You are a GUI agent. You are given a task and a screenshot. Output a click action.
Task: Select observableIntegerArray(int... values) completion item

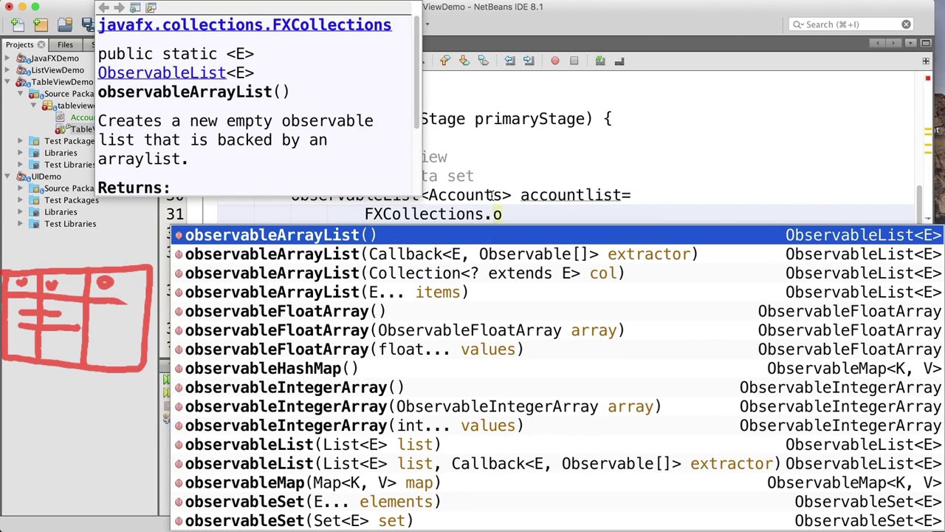pos(557,426)
